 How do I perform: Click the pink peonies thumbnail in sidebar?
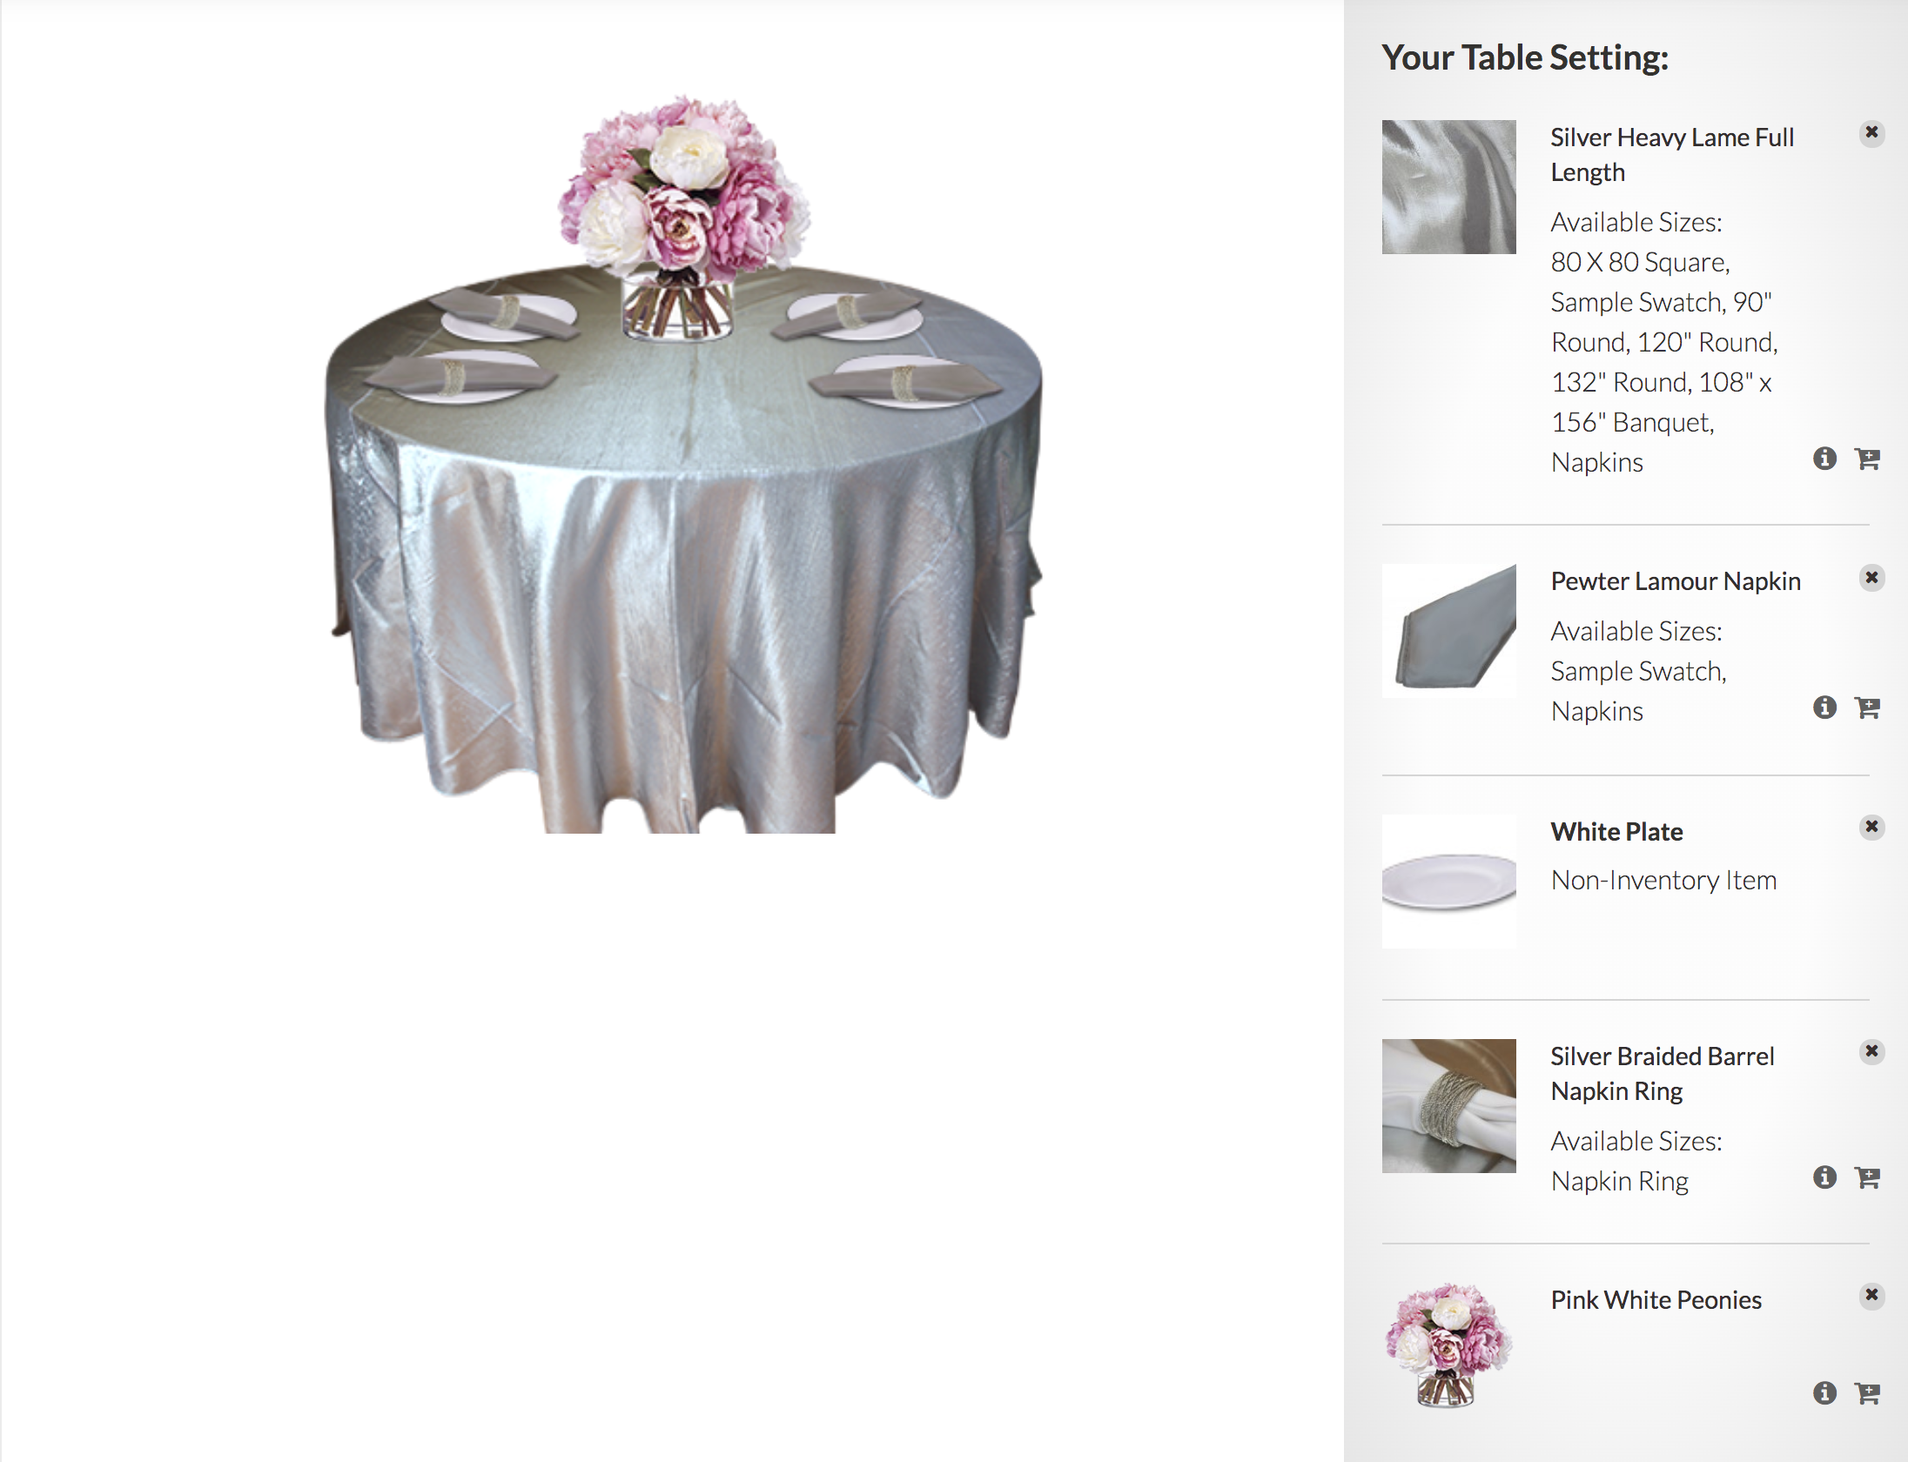[x=1449, y=1345]
